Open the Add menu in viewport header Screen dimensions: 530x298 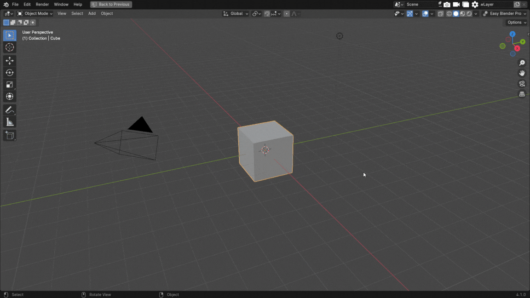click(92, 14)
